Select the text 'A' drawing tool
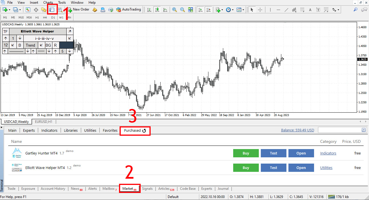The height and width of the screenshot is (200, 369). coord(310,10)
